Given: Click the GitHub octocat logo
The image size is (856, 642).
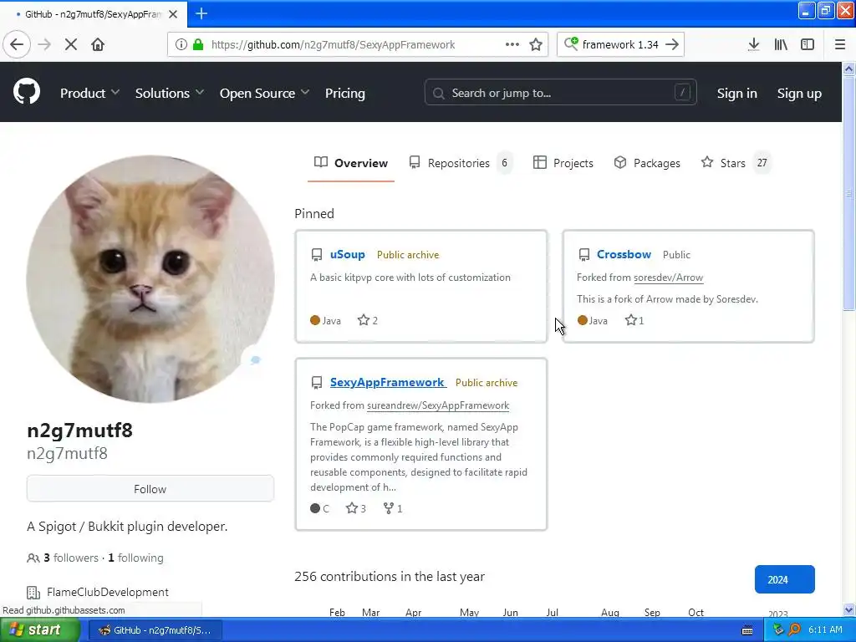Looking at the screenshot, I should pyautogui.click(x=26, y=92).
